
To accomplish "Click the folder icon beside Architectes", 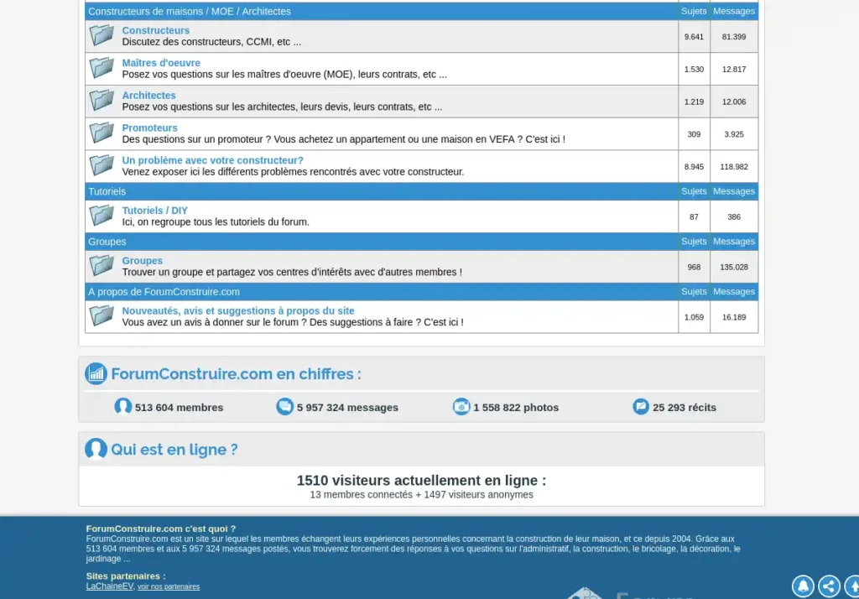I will [102, 101].
